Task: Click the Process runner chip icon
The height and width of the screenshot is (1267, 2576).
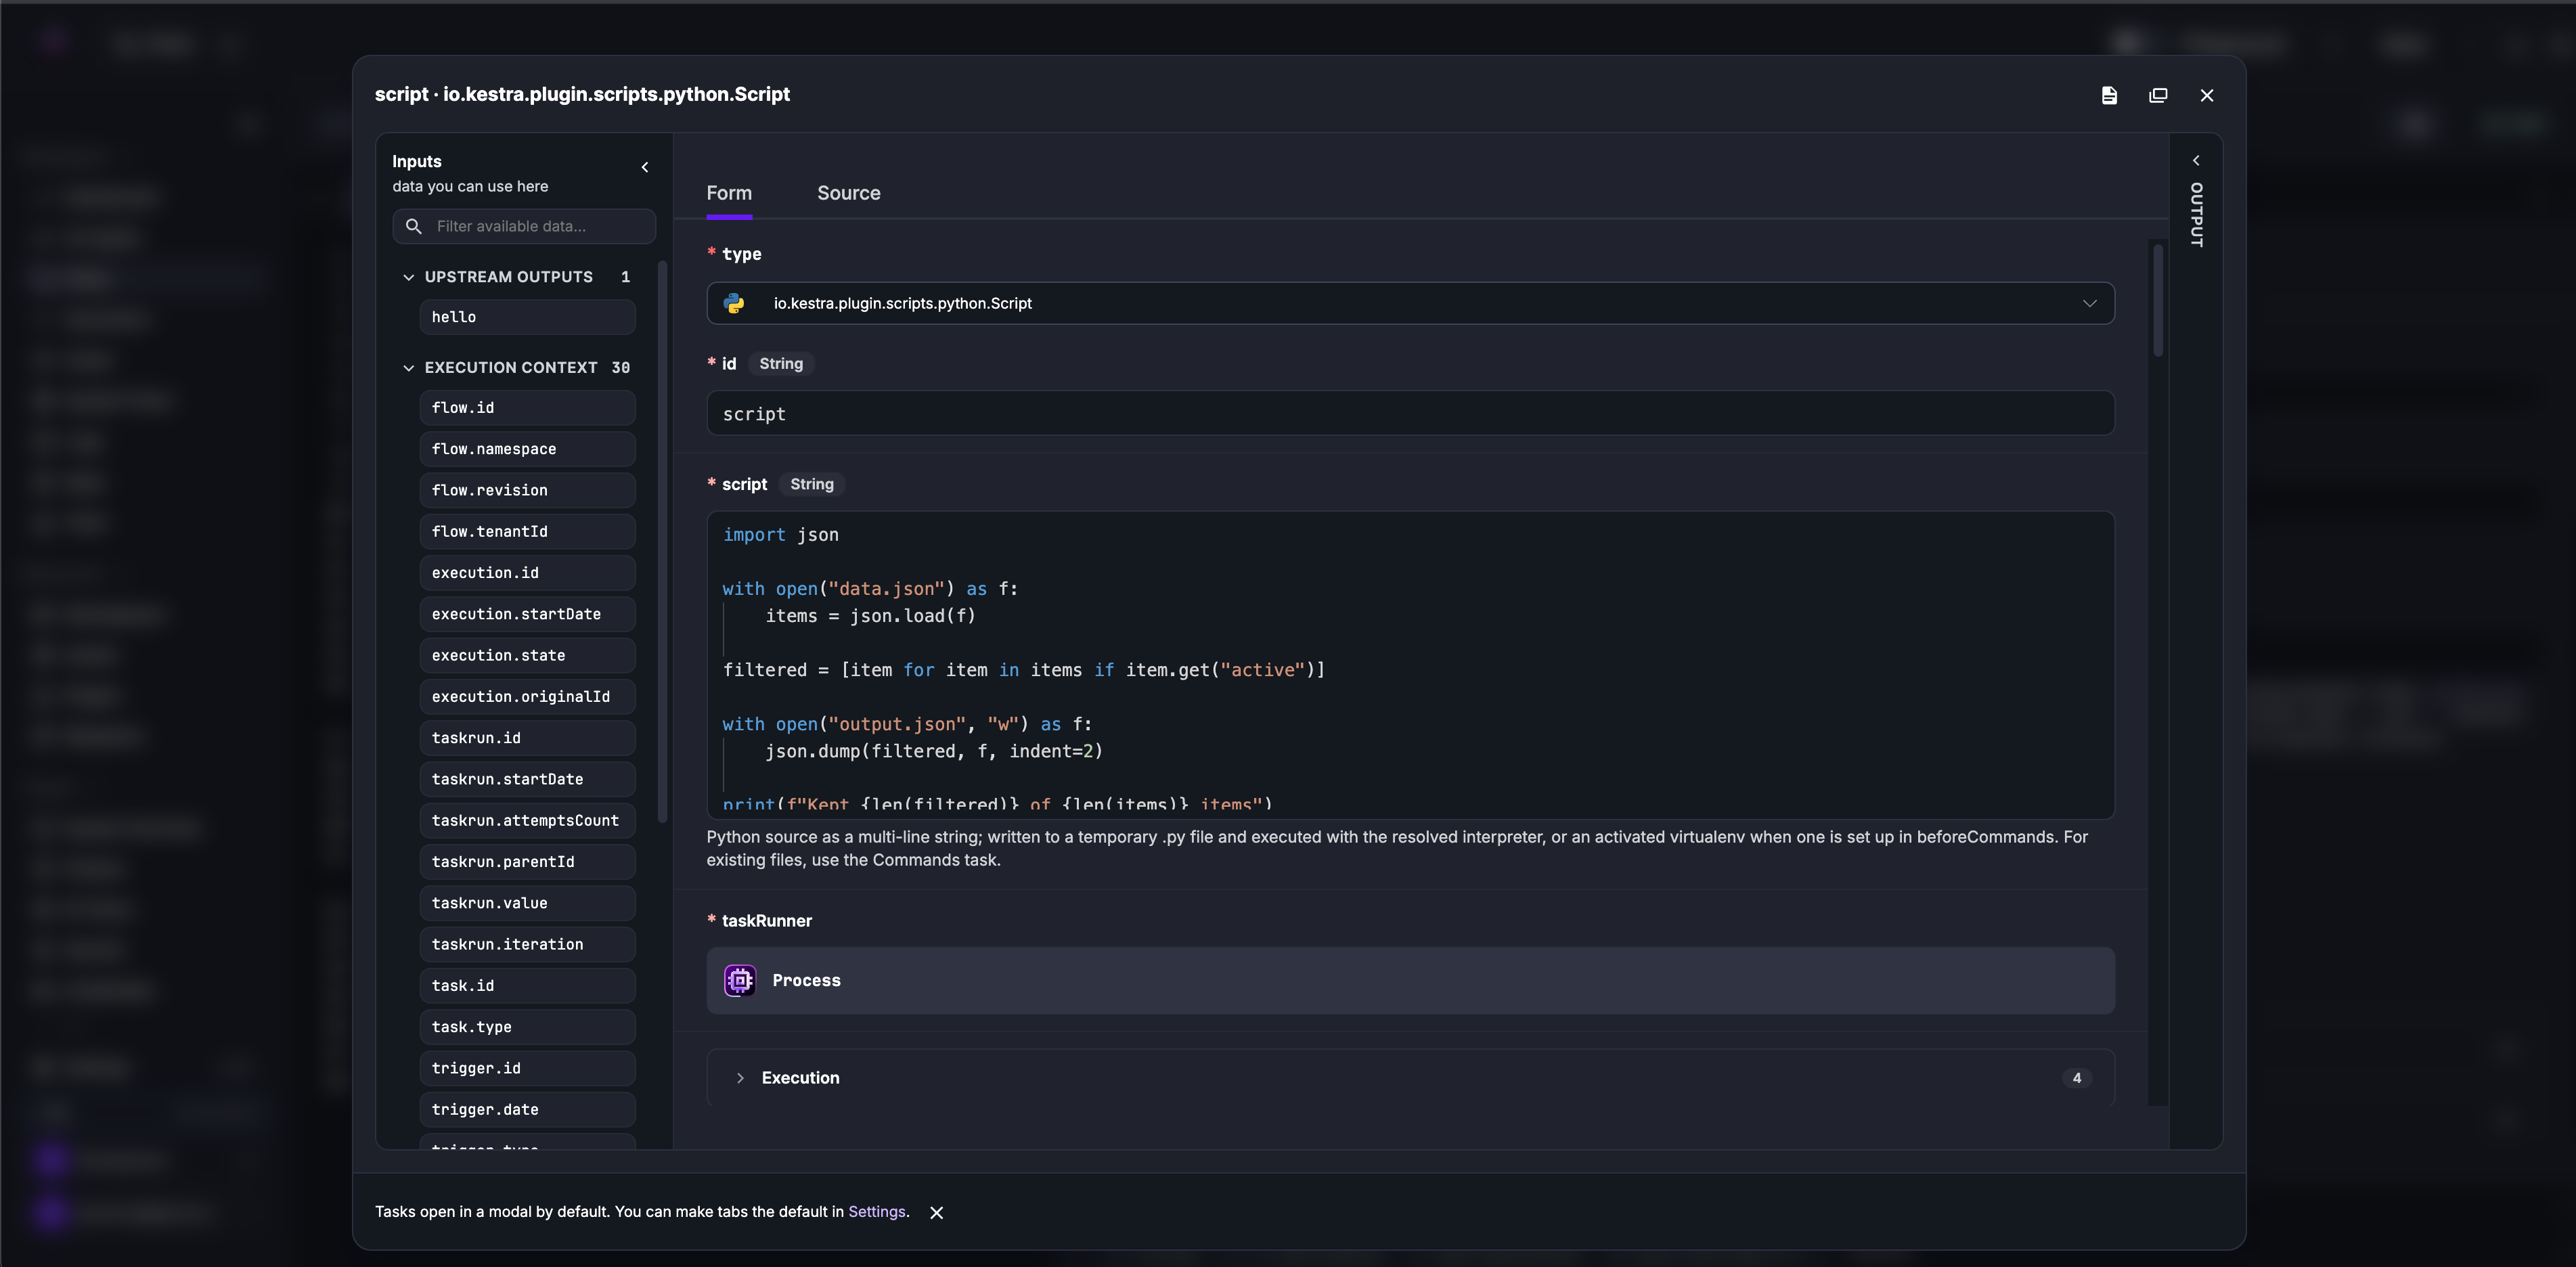Action: tap(740, 980)
